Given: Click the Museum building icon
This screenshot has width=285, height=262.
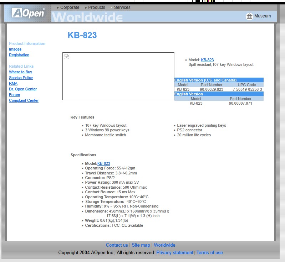Looking at the screenshot, I should click(249, 16).
